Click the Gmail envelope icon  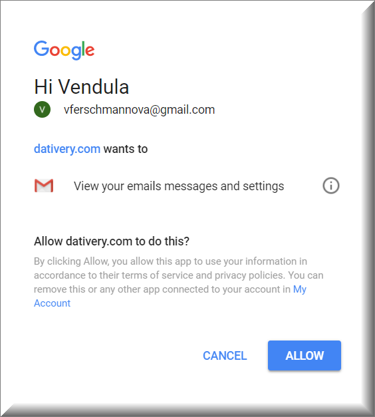click(x=44, y=186)
